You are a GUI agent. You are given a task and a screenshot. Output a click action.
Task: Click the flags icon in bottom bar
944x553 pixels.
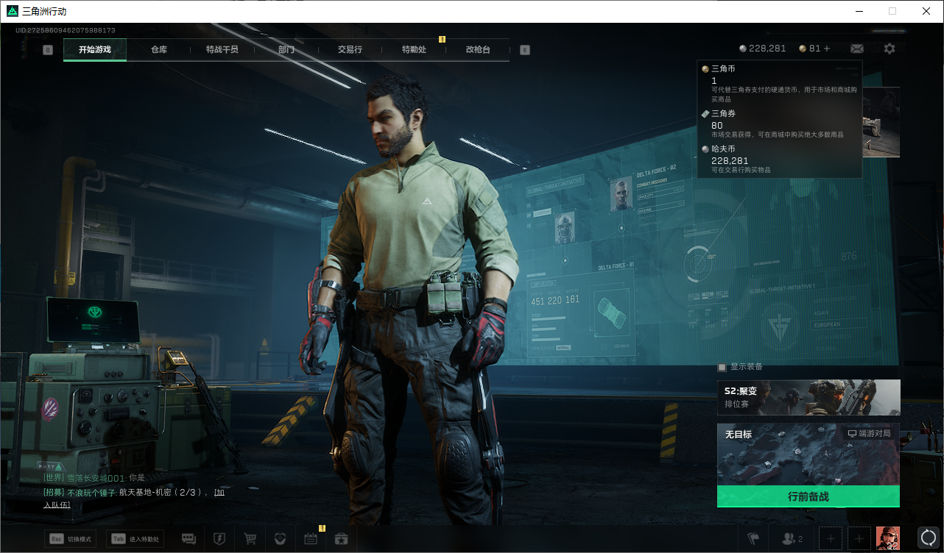click(753, 539)
